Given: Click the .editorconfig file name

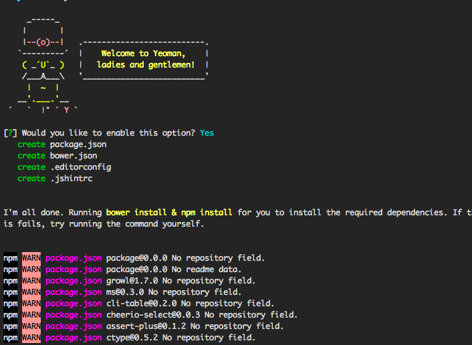Looking at the screenshot, I should pyautogui.click(x=81, y=167).
